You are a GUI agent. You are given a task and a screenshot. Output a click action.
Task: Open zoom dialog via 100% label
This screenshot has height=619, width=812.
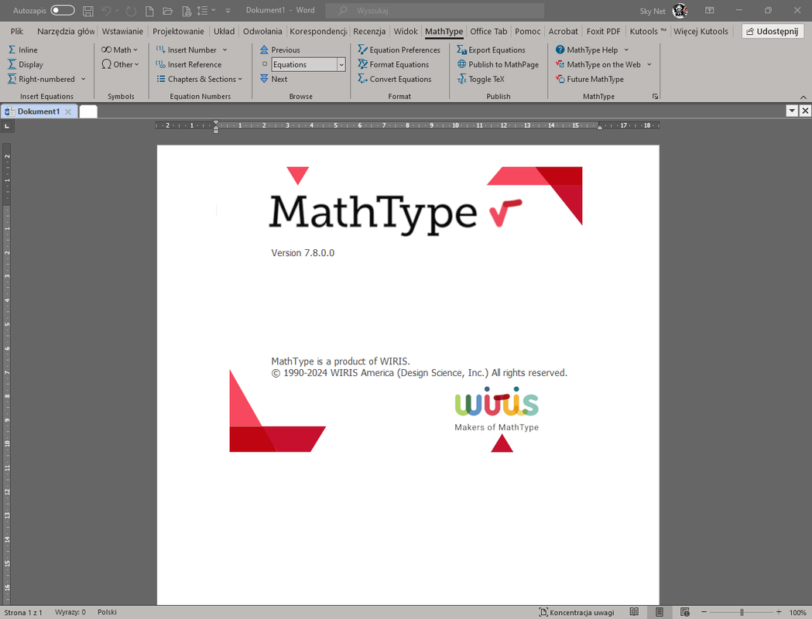pos(797,612)
